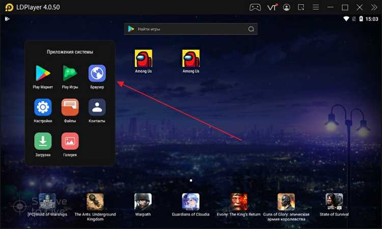This screenshot has height=229, width=382.
Task: Click the battery status icon
Action: (361, 19)
